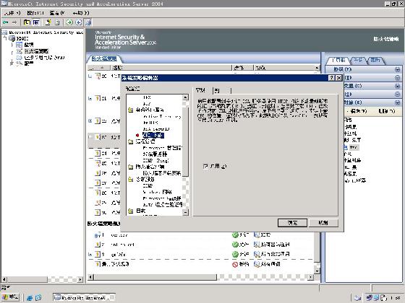Click the green back arrow in toolbar
Viewport: 405px width, 303px height.
tap(6, 22)
